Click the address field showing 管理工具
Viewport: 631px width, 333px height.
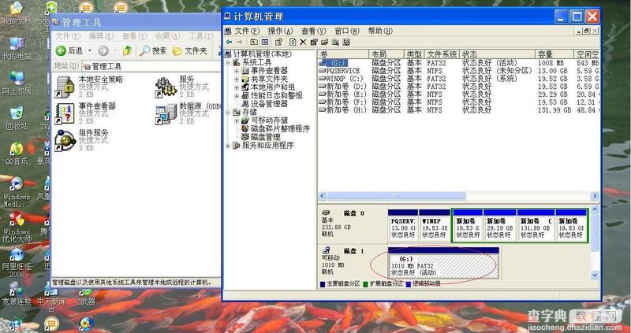(x=151, y=66)
